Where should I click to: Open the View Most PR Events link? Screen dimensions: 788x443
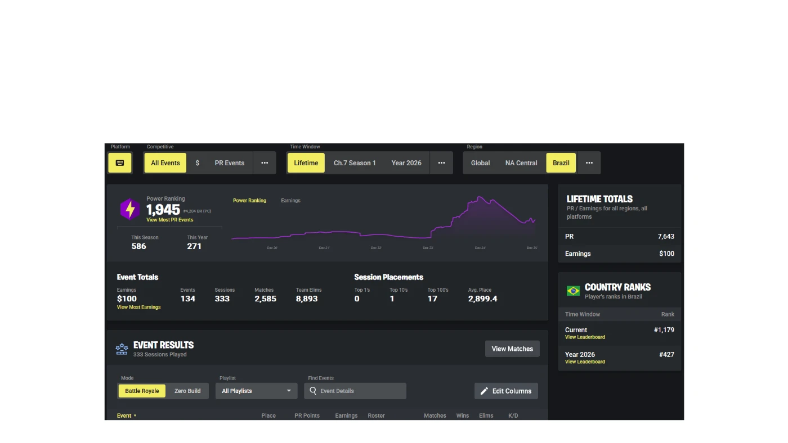pos(169,220)
